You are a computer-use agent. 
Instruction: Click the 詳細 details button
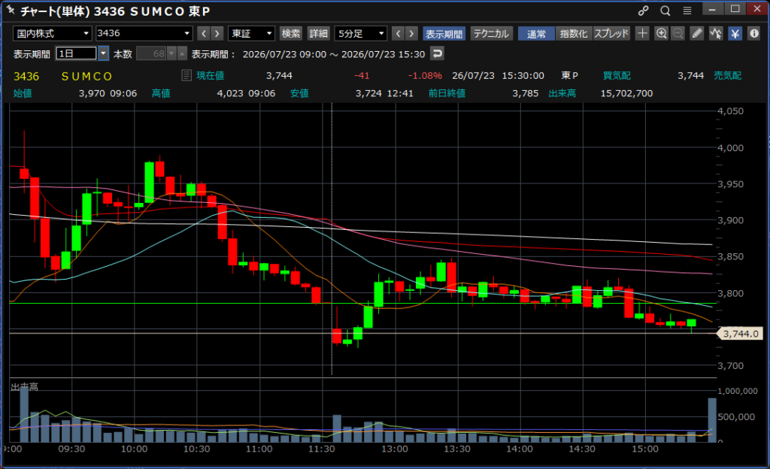(318, 33)
